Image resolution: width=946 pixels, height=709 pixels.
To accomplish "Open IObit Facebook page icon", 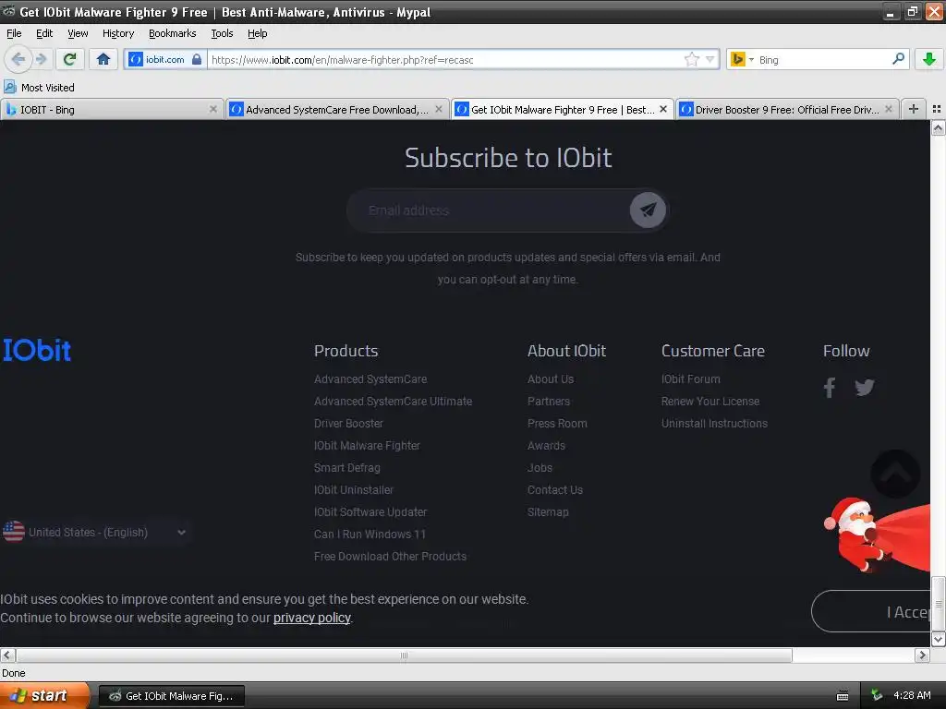I will coord(830,387).
